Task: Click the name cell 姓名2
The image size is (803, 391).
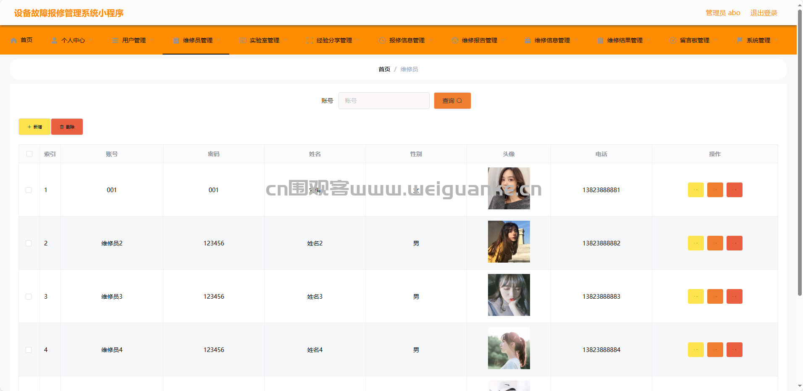Action: 315,243
